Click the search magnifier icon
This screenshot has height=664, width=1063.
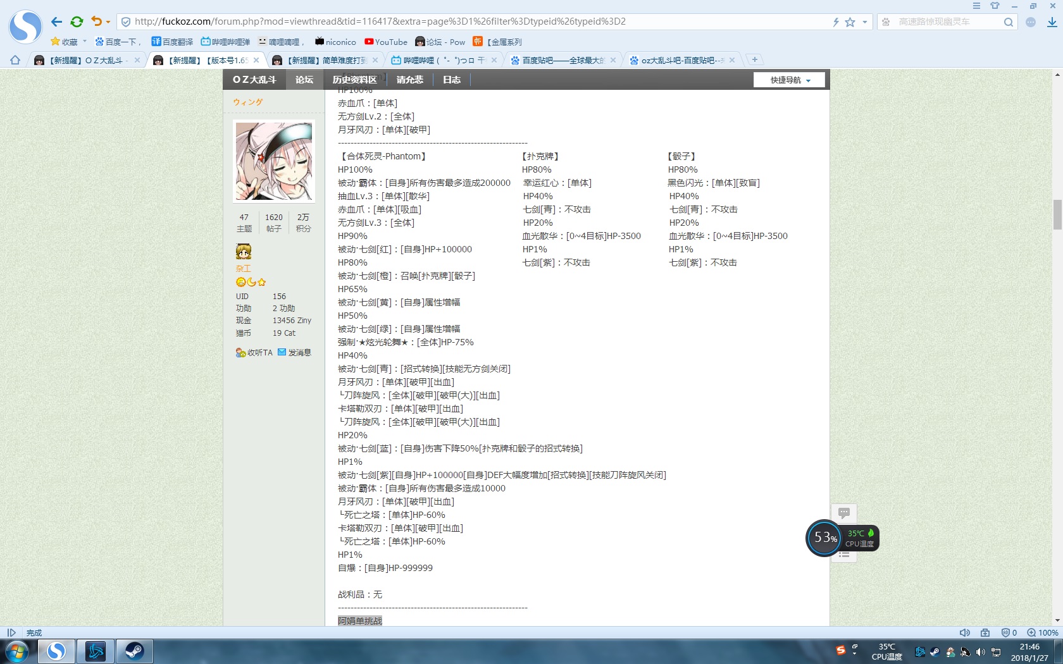pos(1009,22)
